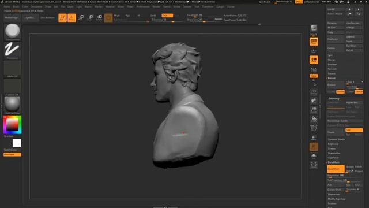The image size is (369, 208).
Task: Toggle L.Sym local symmetry
Action: [314, 69]
